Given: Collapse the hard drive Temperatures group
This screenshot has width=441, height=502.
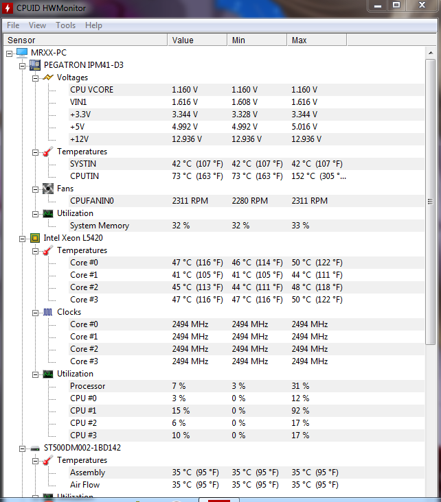Looking at the screenshot, I should click(35, 462).
